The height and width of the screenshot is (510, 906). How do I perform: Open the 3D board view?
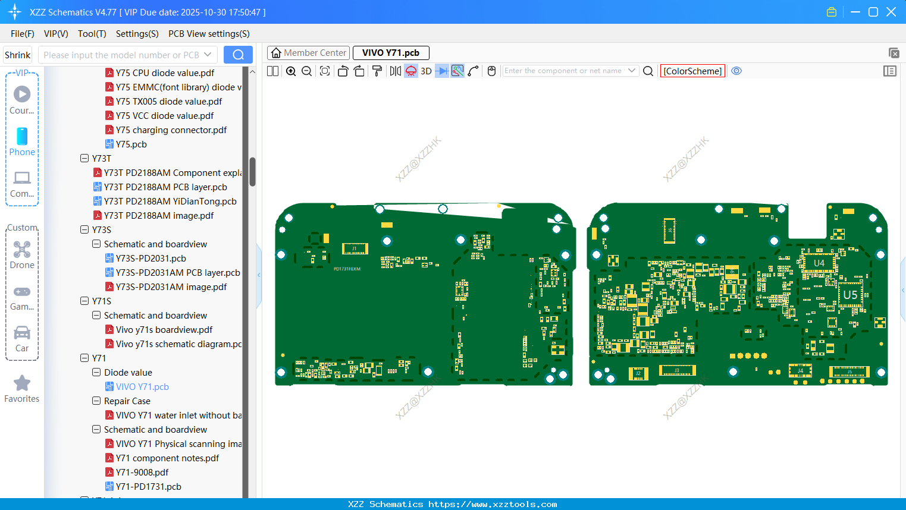click(x=426, y=71)
